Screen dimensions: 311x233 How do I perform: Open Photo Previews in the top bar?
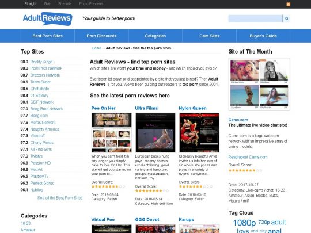coord(91,4)
